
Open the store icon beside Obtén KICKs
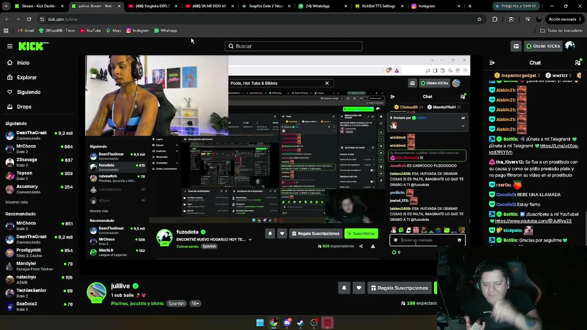(x=516, y=46)
